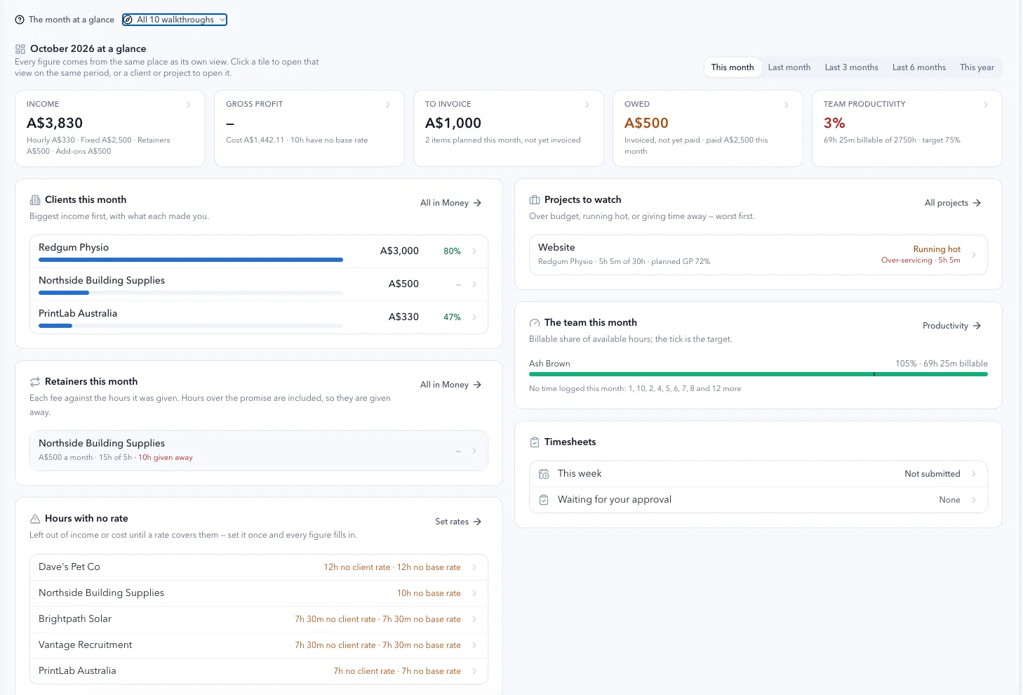Click clipboard-check icon on 'Waiting for your approval'
The image size is (1023, 695).
click(544, 500)
